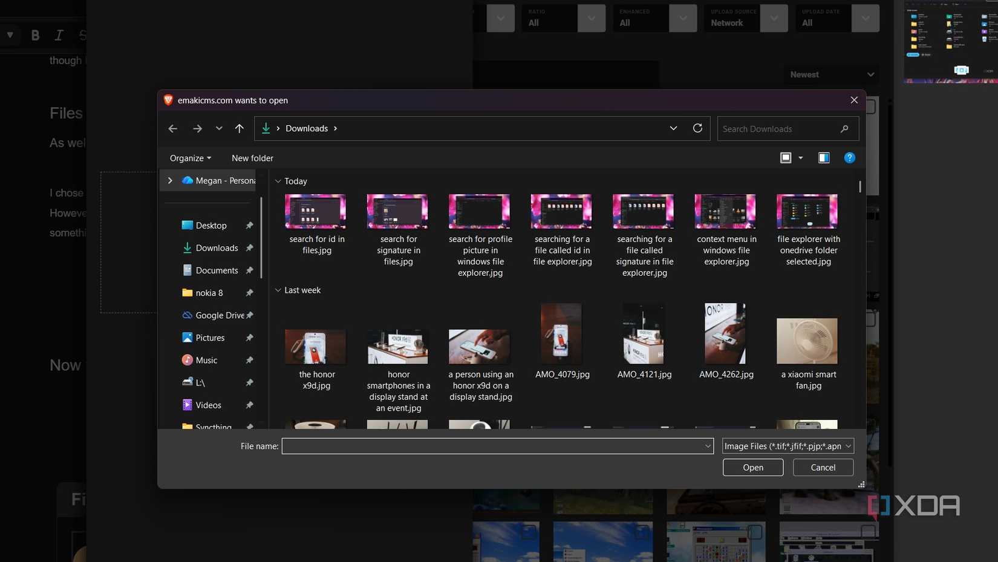
Task: Open nokia 8 folder in sidebar
Action: point(209,293)
